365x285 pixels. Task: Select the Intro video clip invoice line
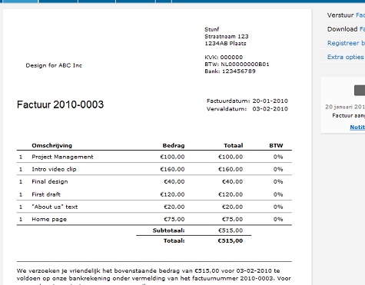(154, 169)
